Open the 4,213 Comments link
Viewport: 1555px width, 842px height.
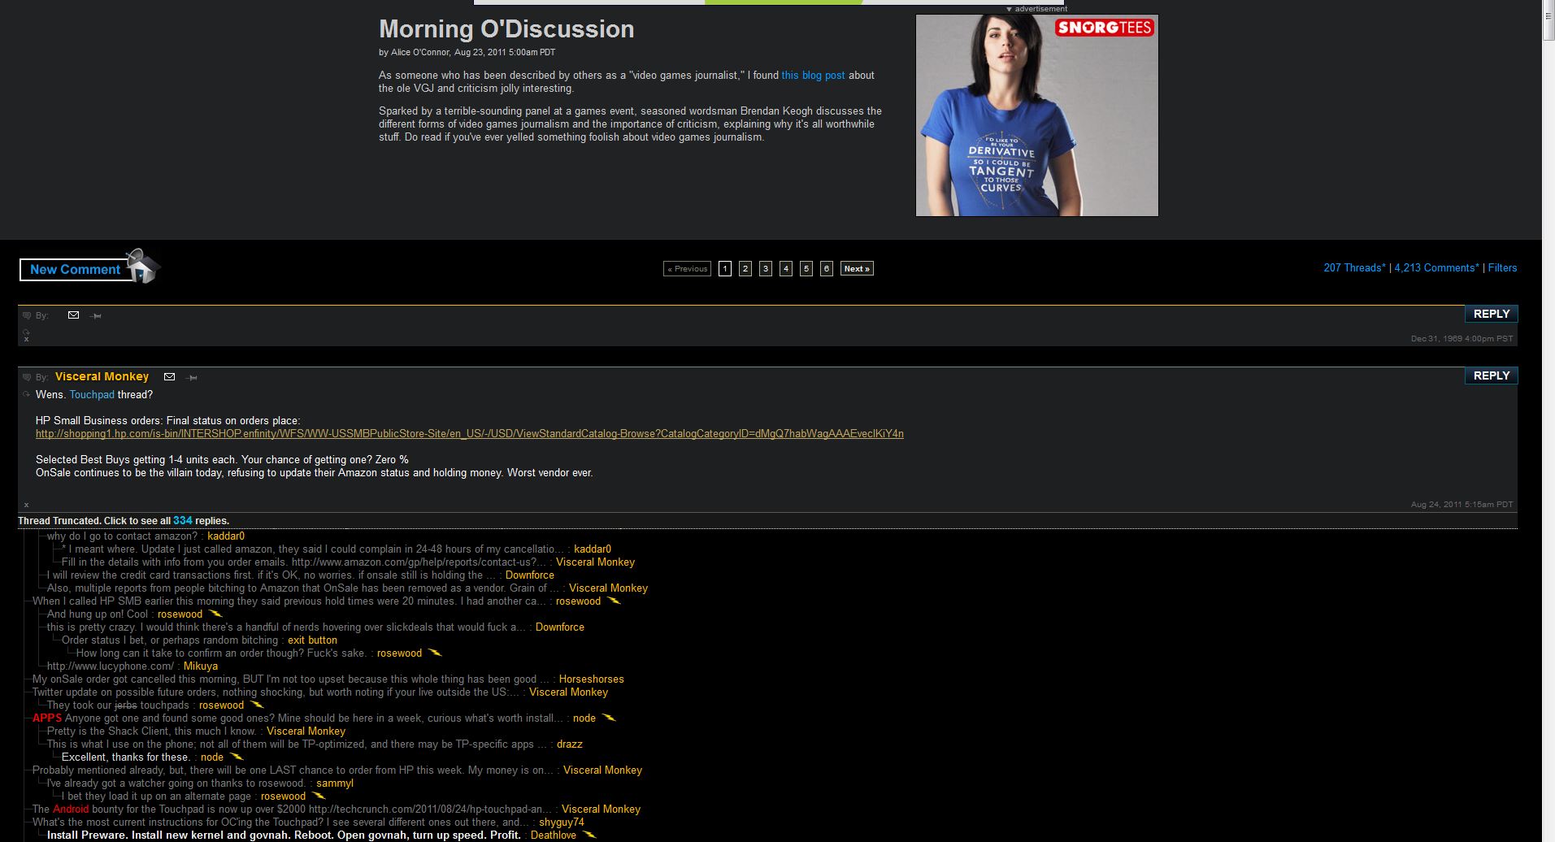[x=1436, y=268]
